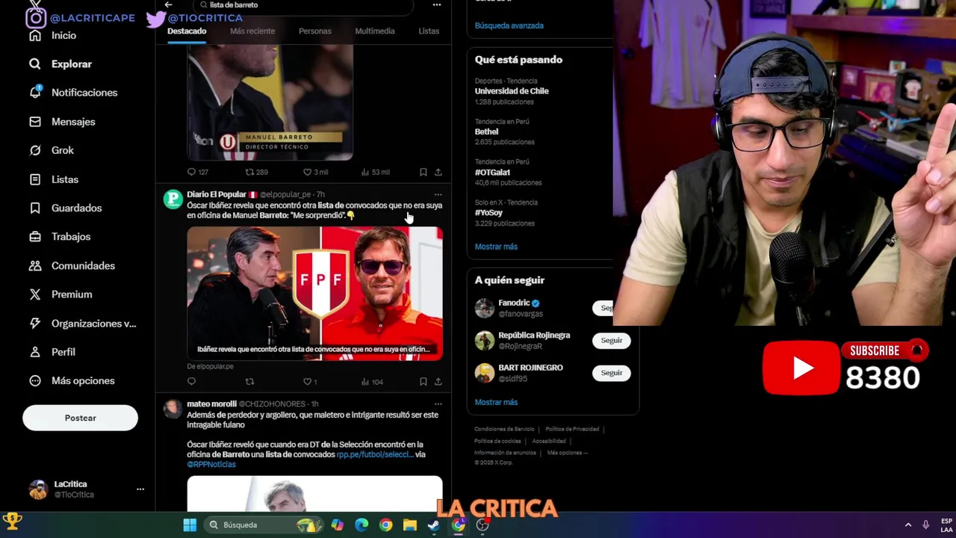Open Manuel Barreto video thumbnail
The height and width of the screenshot is (538, 956).
pos(270,102)
